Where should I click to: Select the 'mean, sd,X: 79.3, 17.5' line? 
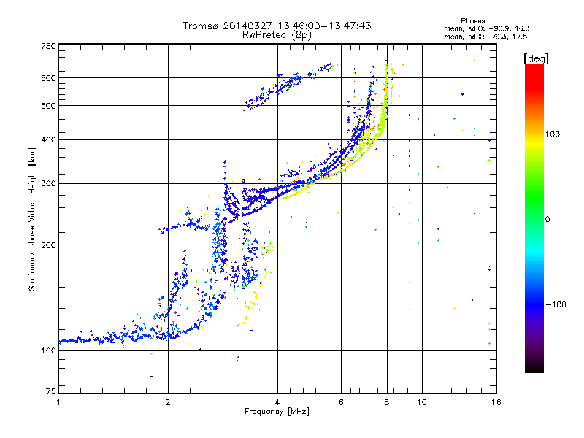(x=485, y=36)
